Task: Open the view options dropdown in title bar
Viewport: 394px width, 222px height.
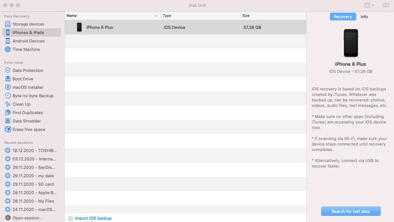Action: 369,5
